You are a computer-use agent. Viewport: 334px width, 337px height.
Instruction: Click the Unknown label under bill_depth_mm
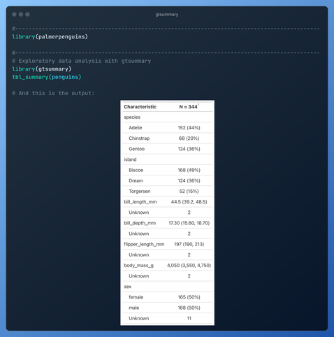139,234
